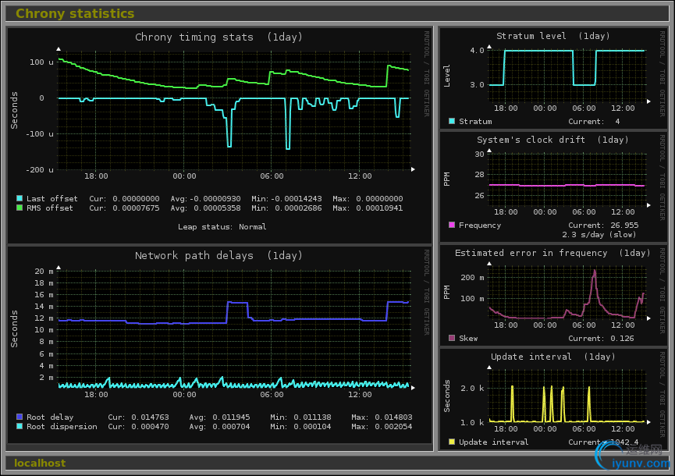Select the Root dispersion cyan legend swatch
This screenshot has height=476, width=675.
click(20, 427)
